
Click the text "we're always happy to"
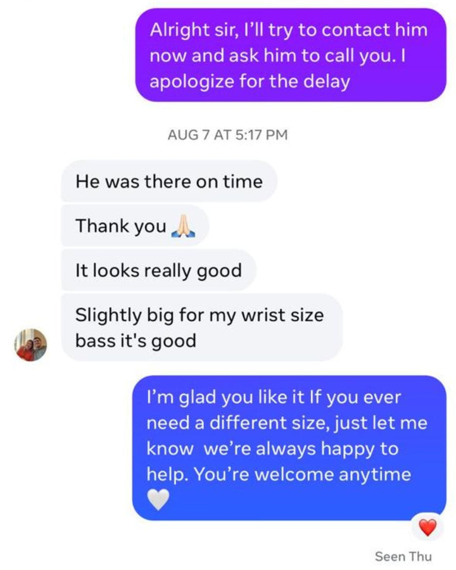pos(301,449)
